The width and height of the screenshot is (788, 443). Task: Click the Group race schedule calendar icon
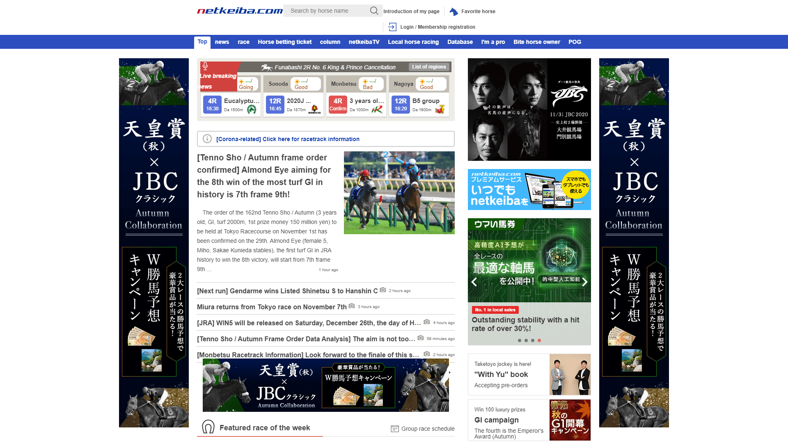point(395,429)
